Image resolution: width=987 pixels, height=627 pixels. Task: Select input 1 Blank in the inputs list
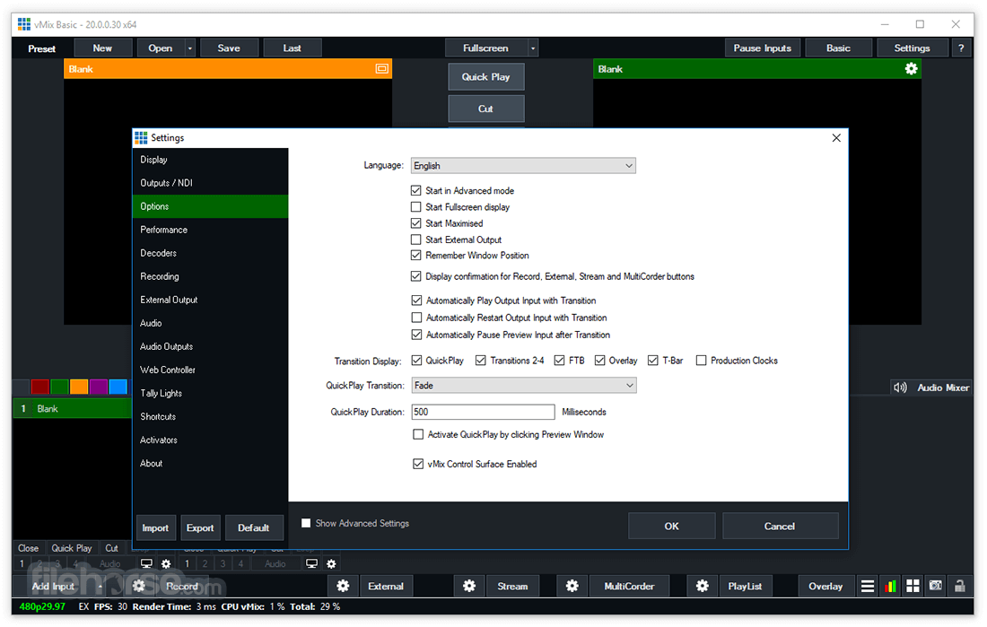pyautogui.click(x=72, y=408)
